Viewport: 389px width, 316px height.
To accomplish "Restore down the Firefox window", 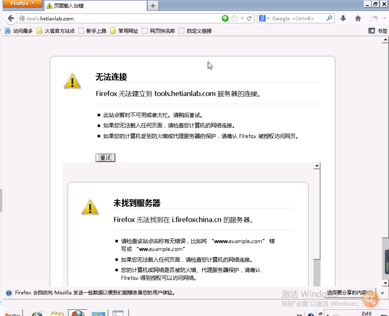I will pos(375,4).
